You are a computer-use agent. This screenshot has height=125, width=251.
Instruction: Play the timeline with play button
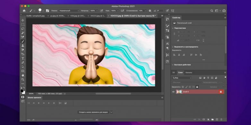pos(39,103)
